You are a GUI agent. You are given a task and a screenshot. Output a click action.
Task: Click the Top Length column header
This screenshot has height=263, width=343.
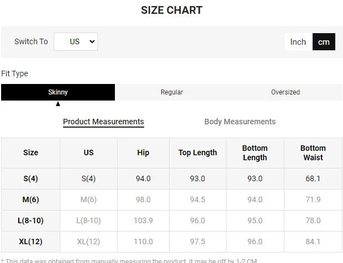point(198,153)
